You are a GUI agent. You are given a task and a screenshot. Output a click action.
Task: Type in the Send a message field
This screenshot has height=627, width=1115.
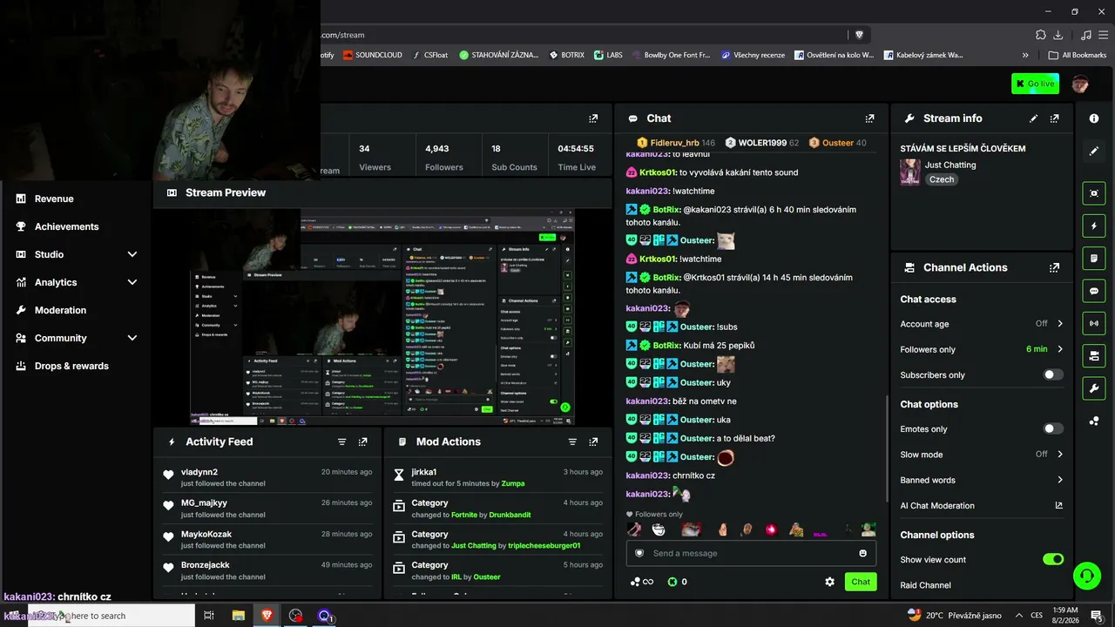point(751,553)
